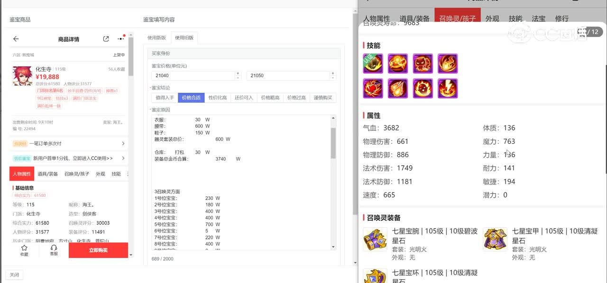Expand the 新用户首单1分钱 row chevron
The height and width of the screenshot is (283, 607).
(x=123, y=158)
